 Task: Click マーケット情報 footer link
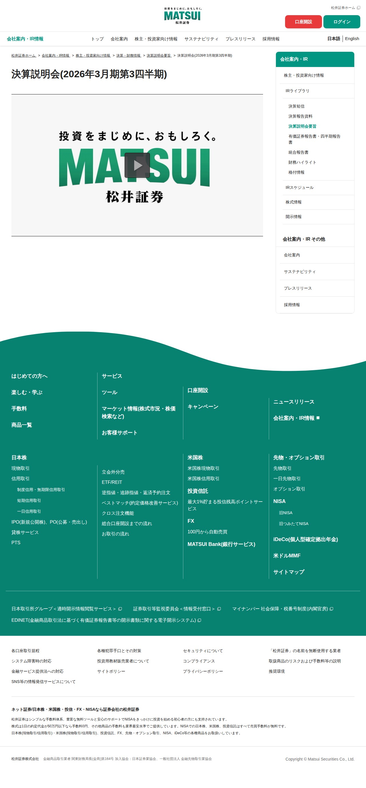(138, 412)
